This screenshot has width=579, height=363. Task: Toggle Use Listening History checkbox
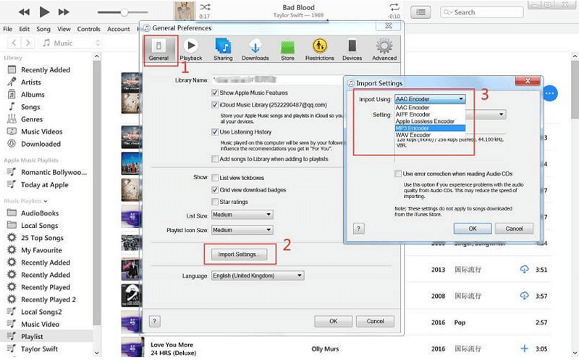point(215,132)
